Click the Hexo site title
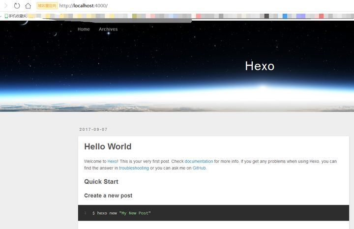 click(x=260, y=66)
